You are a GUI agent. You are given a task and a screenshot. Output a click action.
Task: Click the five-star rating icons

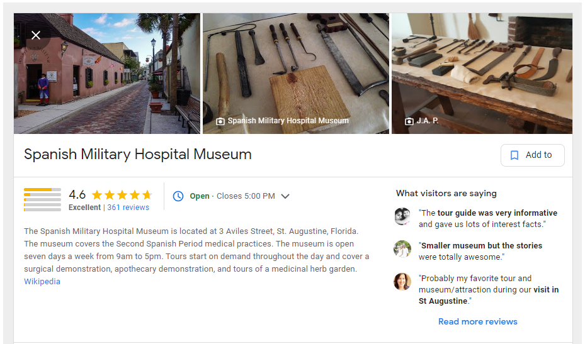(122, 194)
